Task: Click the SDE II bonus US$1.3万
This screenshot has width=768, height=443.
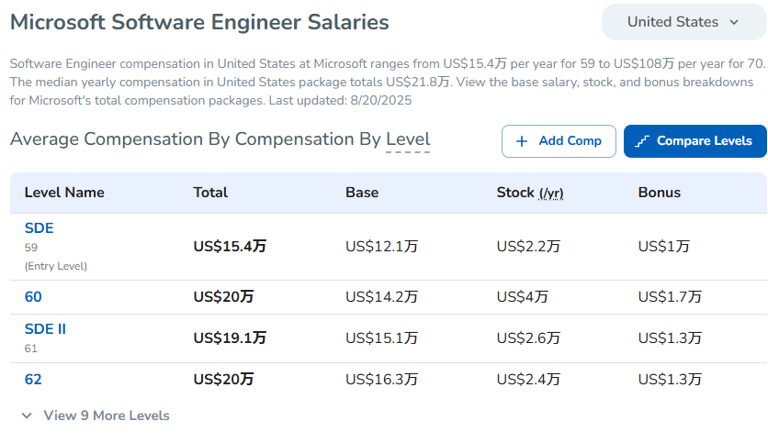Action: (x=670, y=338)
